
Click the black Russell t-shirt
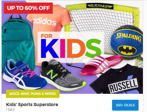117,79
